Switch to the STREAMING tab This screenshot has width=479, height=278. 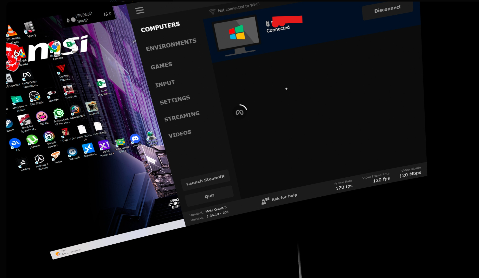[182, 116]
